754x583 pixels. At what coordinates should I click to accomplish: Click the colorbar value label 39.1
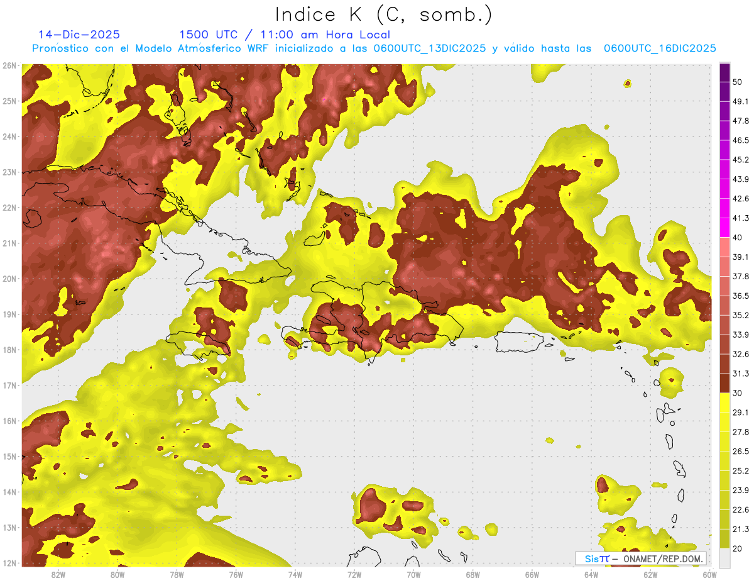[x=741, y=257]
